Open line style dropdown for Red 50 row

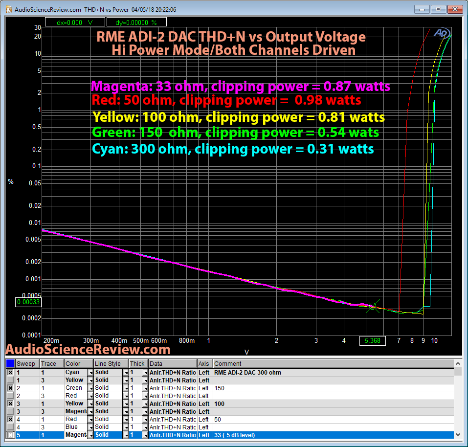[x=126, y=419]
